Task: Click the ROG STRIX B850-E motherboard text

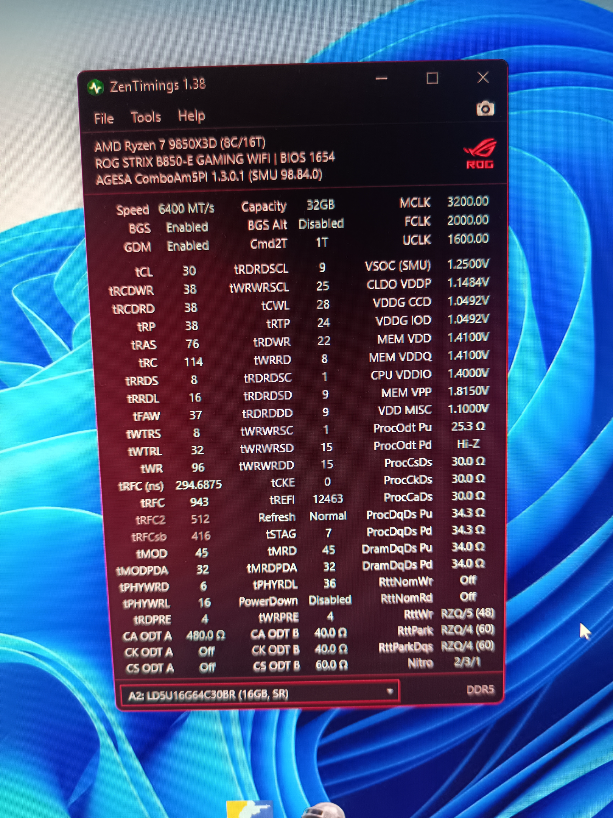Action: [215, 160]
